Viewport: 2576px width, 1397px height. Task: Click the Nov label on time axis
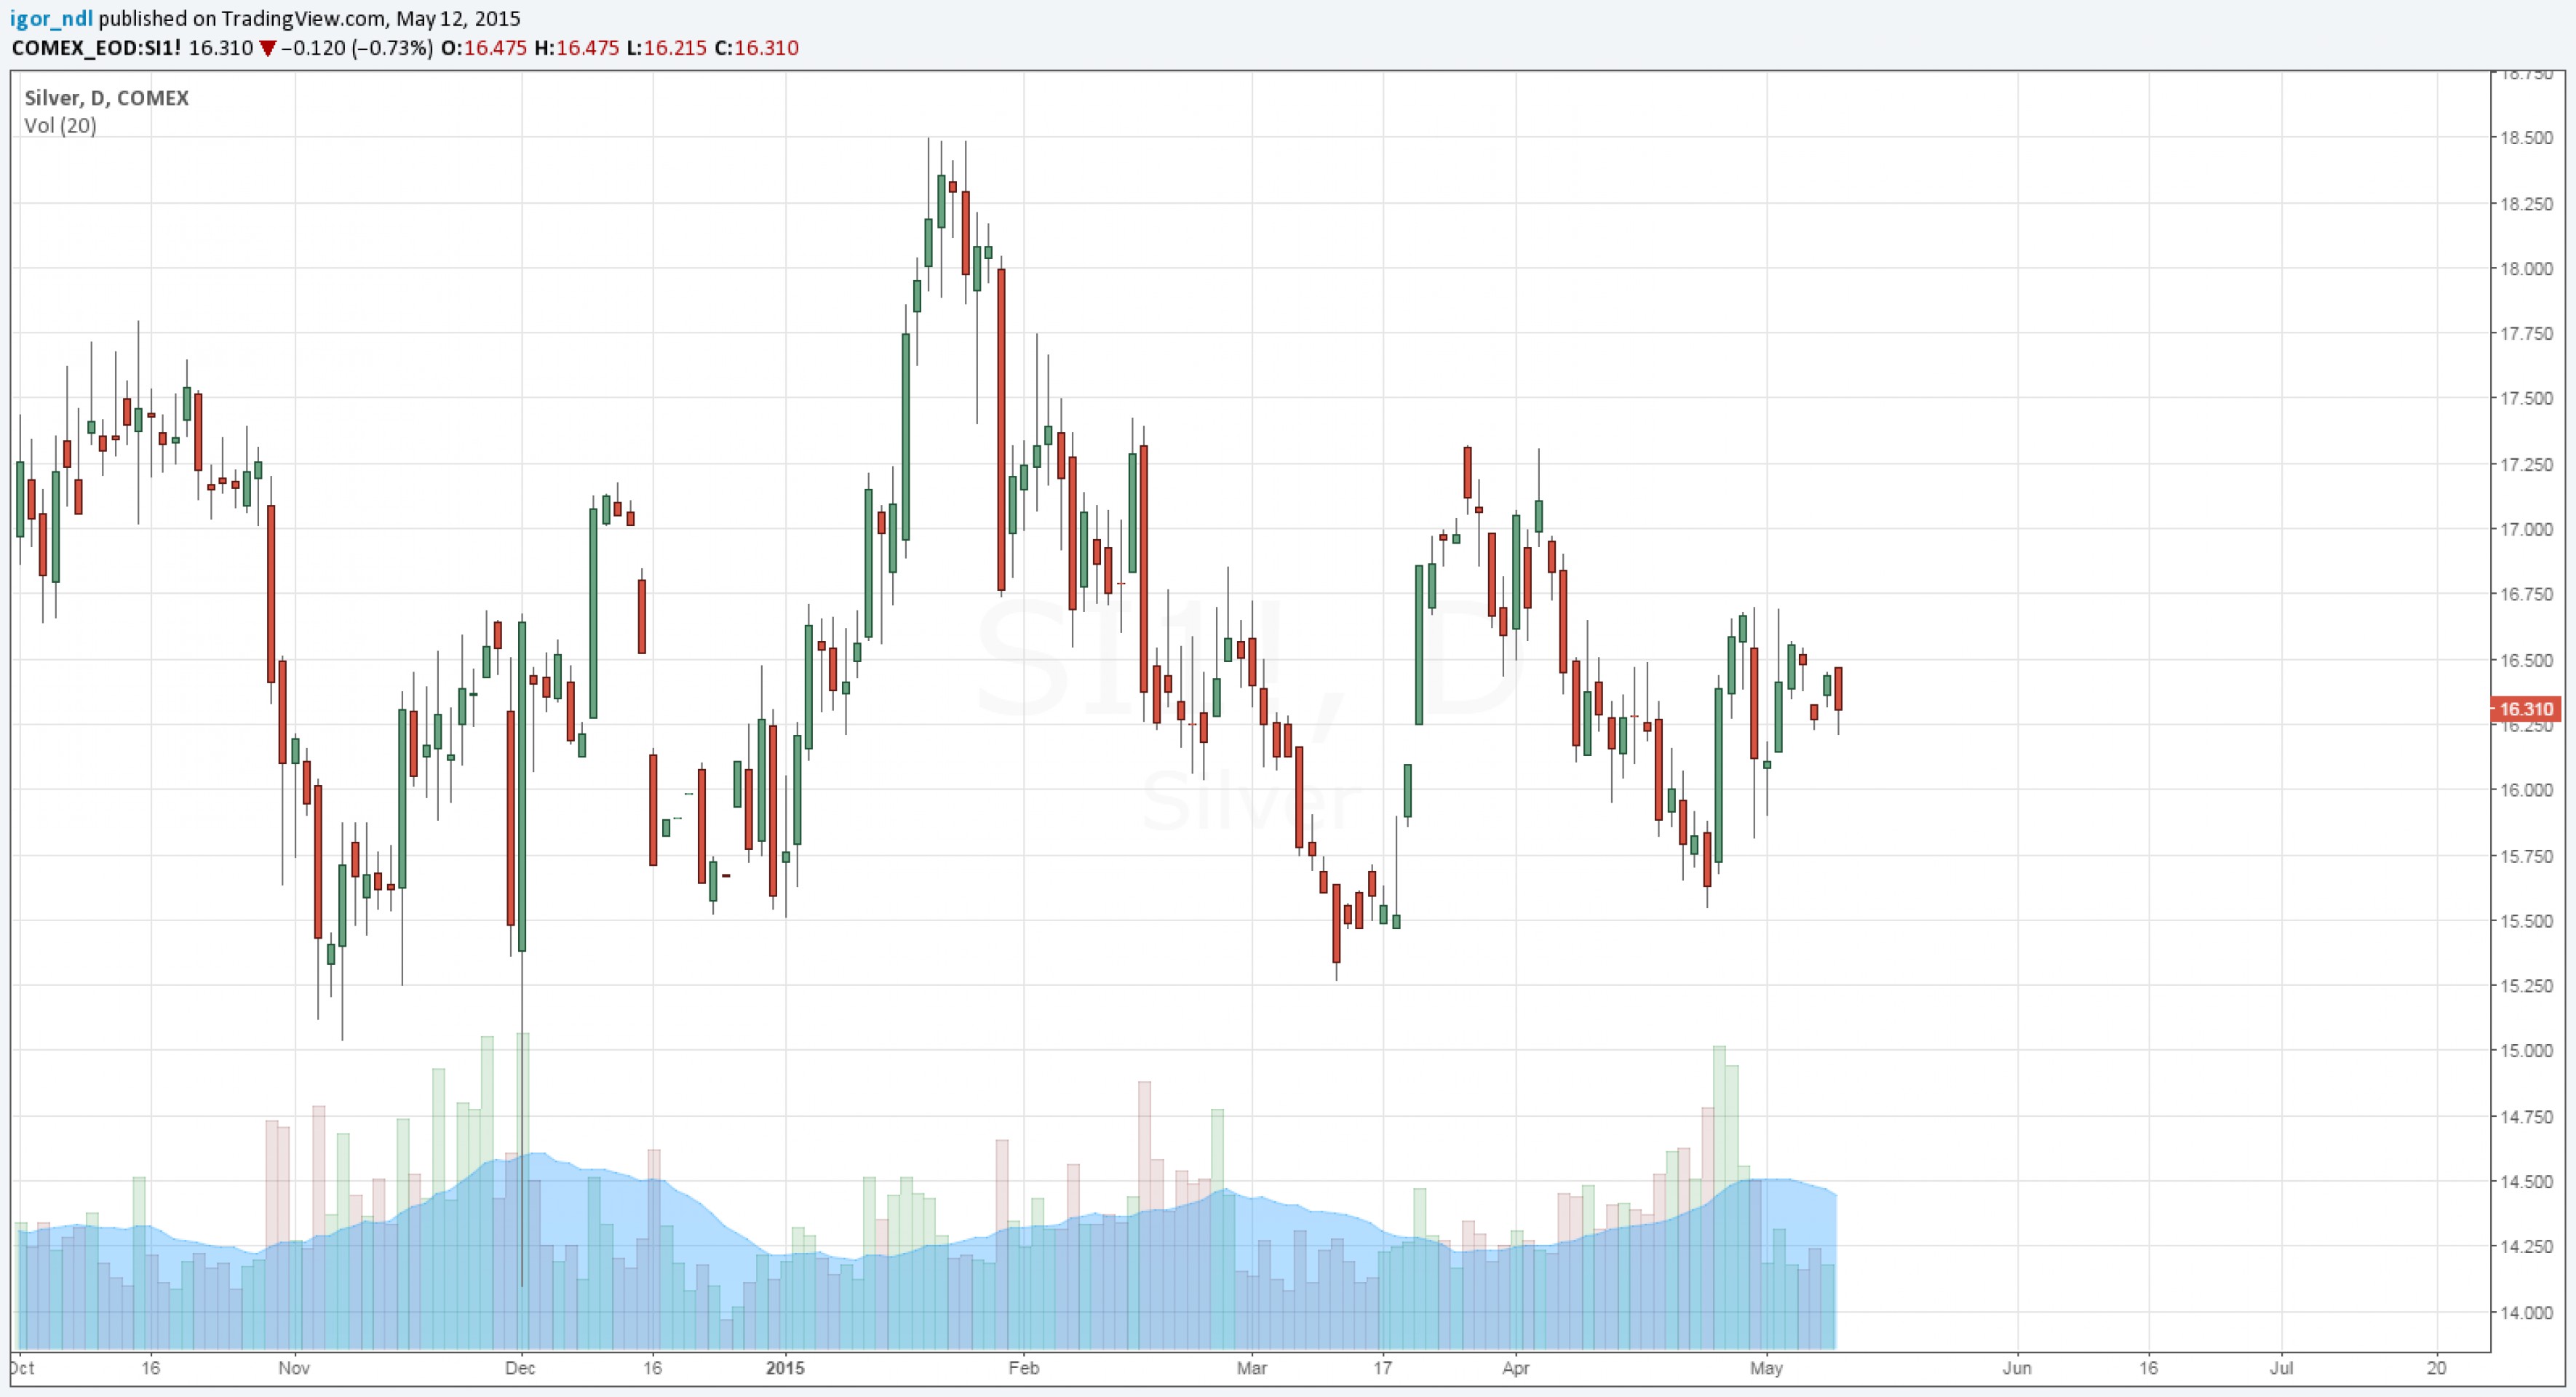pyautogui.click(x=294, y=1367)
